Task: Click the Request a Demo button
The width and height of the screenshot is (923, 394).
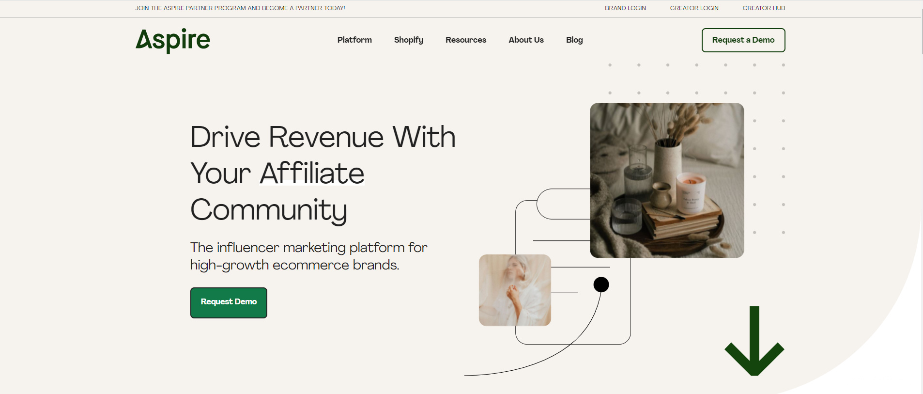Action: (743, 40)
